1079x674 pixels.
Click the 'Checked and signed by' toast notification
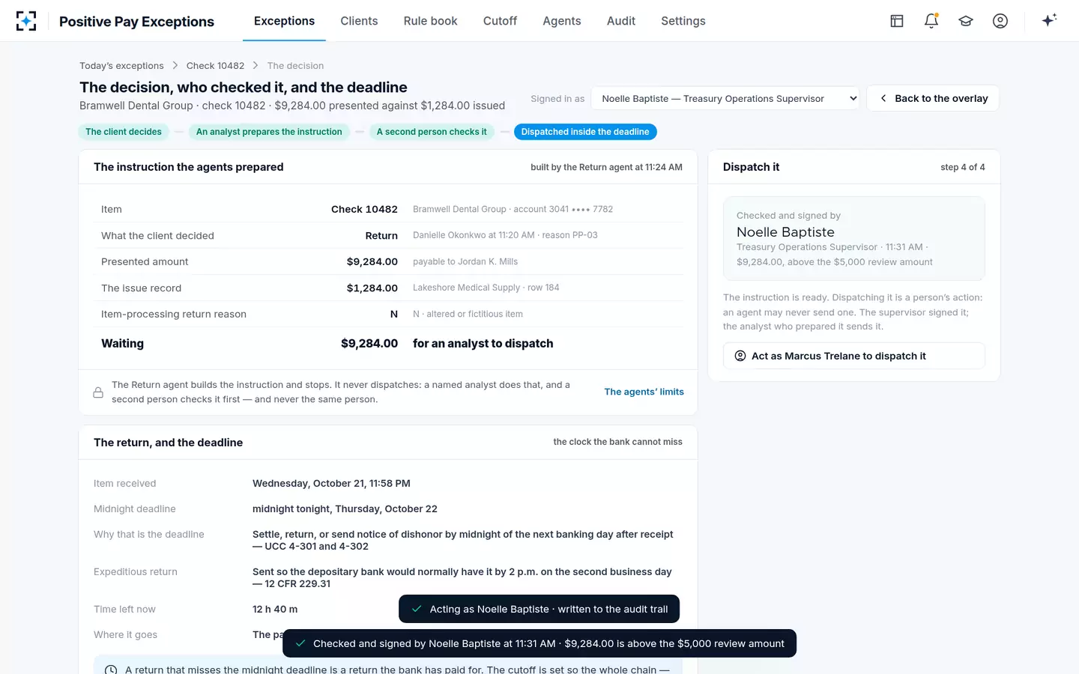539,643
